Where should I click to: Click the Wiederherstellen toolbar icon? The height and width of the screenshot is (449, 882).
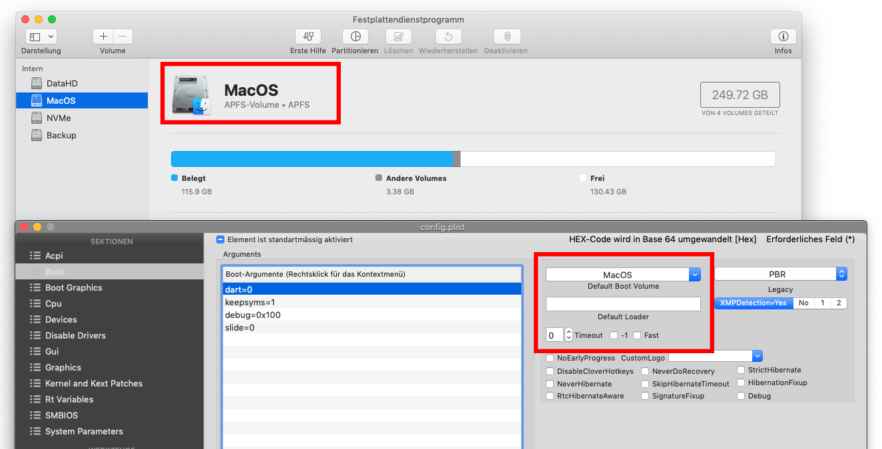(449, 37)
